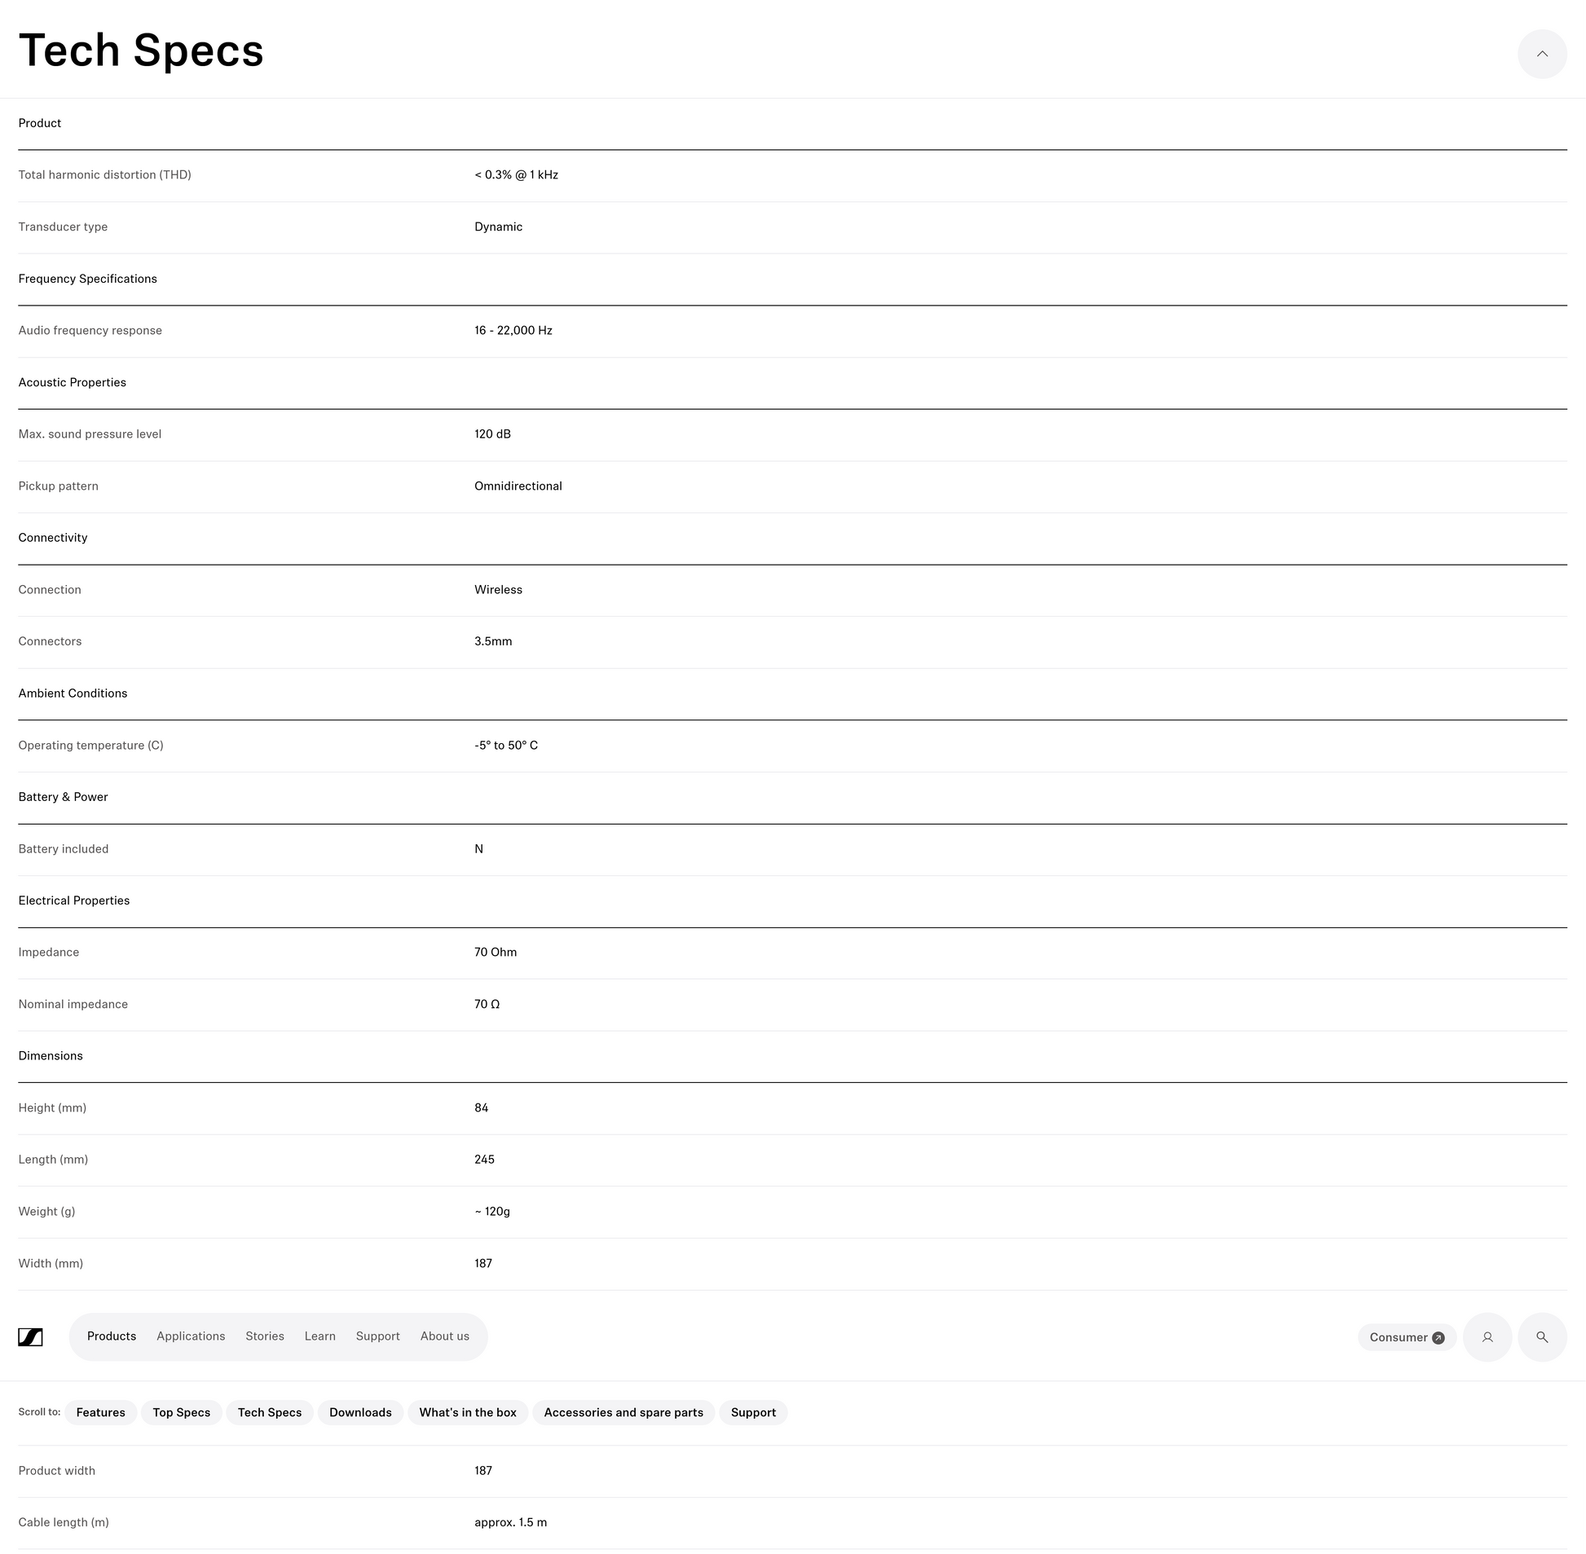Click the Sennheiser logo icon
Viewport: 1586px width, 1554px height.
(x=30, y=1337)
